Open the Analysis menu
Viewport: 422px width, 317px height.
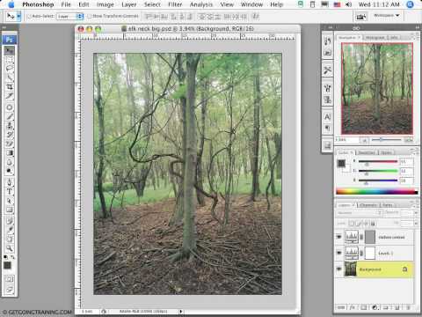pos(201,4)
